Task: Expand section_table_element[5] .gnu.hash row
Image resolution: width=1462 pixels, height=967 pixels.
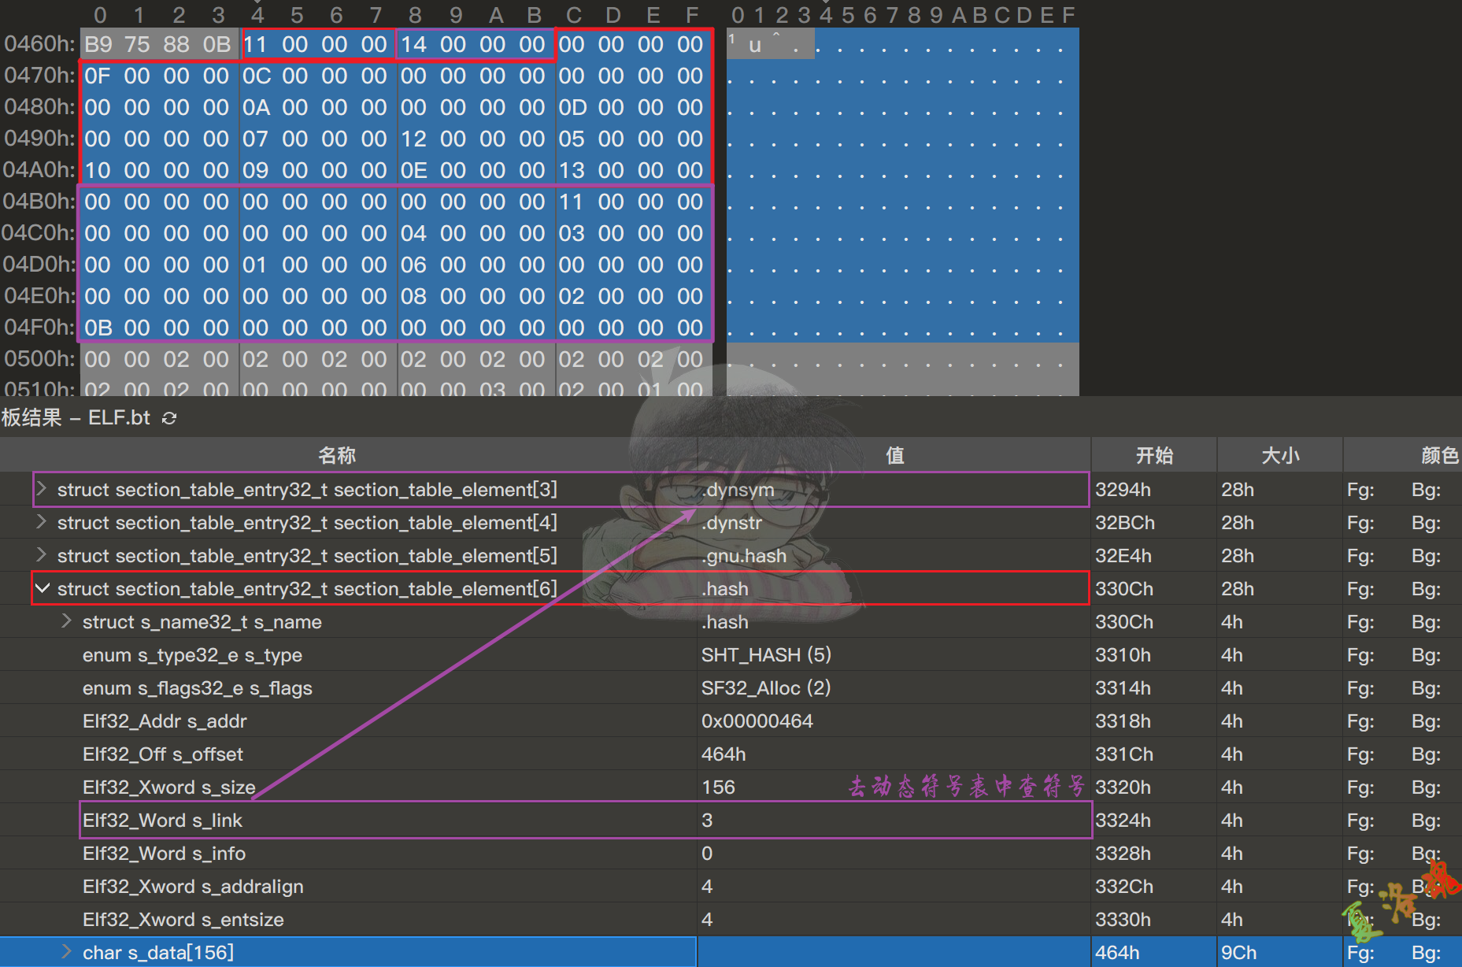Action: 42,555
